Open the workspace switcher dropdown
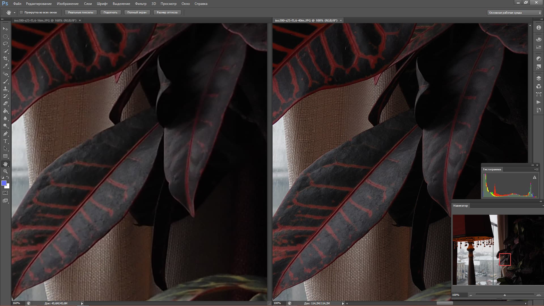Image resolution: width=544 pixels, height=306 pixels. (x=514, y=13)
